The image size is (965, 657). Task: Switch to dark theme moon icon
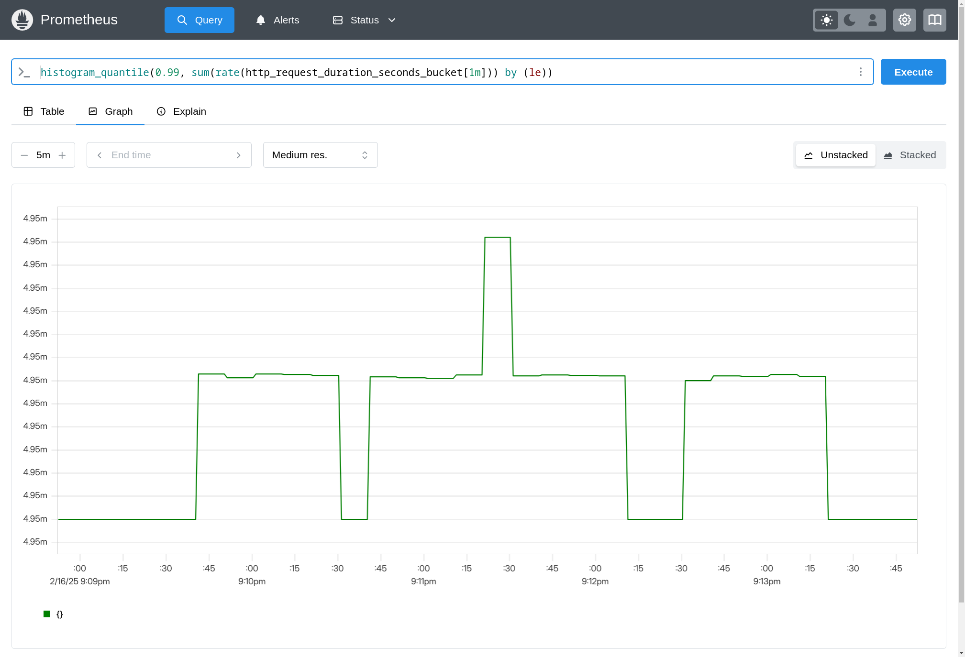click(850, 20)
